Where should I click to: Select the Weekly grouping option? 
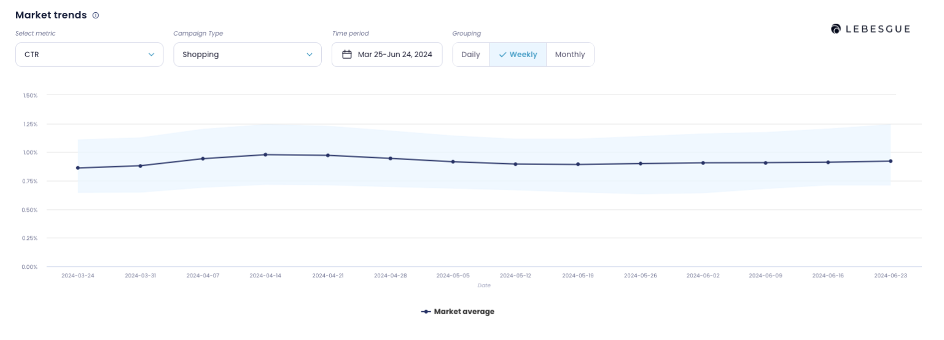518,55
